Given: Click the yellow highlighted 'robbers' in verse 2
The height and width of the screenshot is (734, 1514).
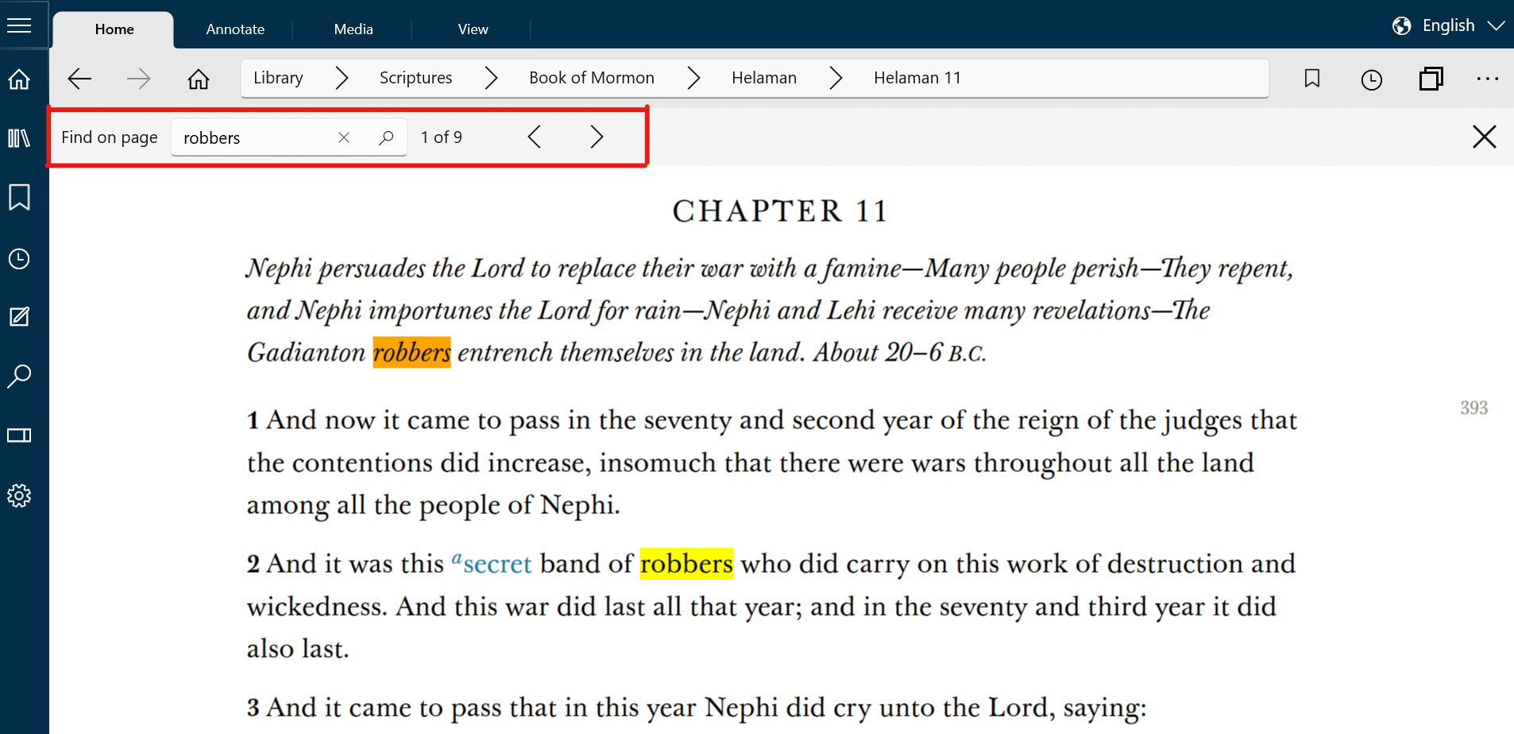Looking at the screenshot, I should pos(686,563).
